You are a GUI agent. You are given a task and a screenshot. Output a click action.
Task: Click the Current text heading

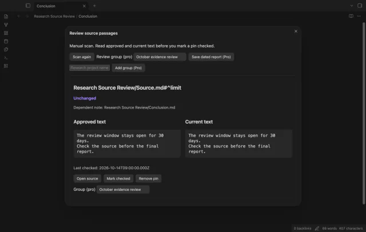click(x=199, y=122)
